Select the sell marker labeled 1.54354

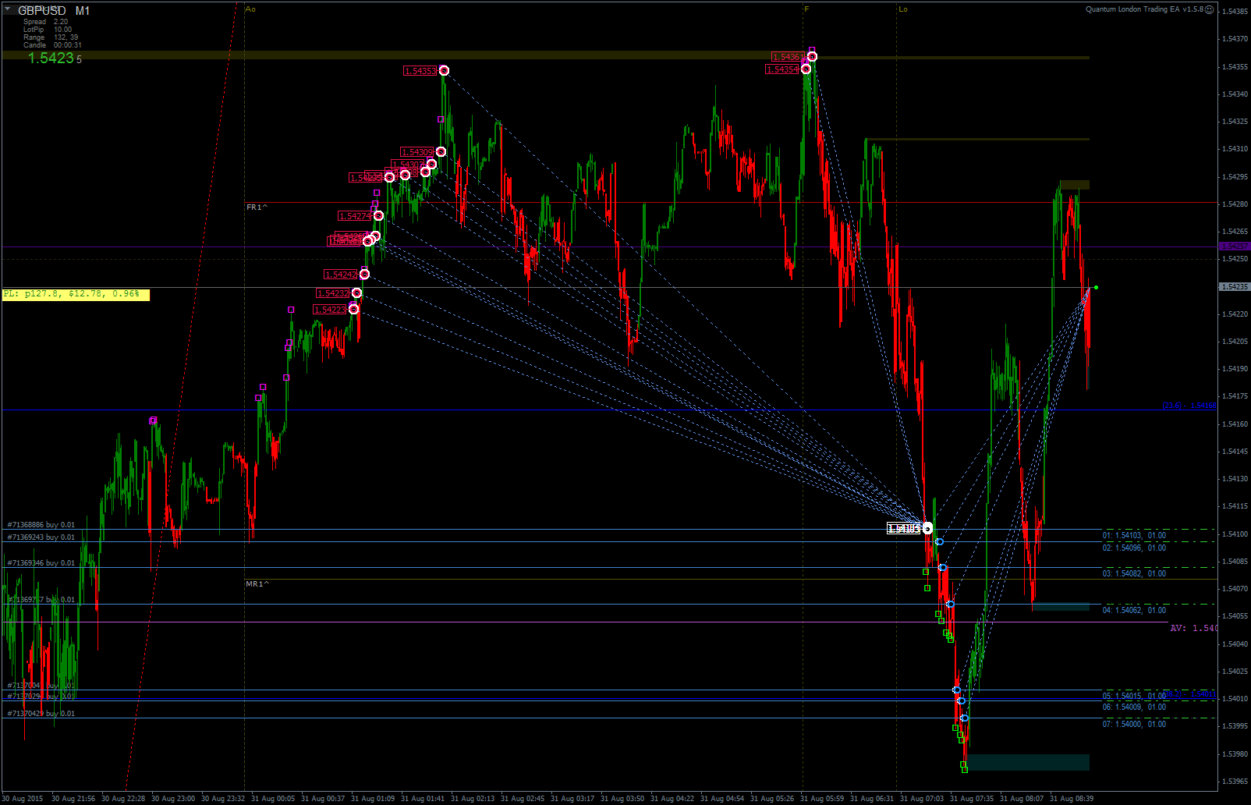(806, 69)
